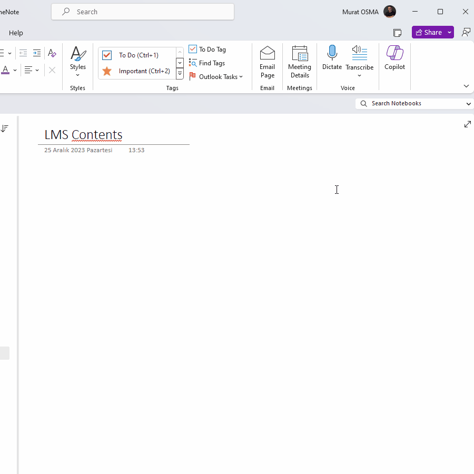Select Important (Ctrl+2) star tag
This screenshot has height=474, width=474.
[x=137, y=71]
